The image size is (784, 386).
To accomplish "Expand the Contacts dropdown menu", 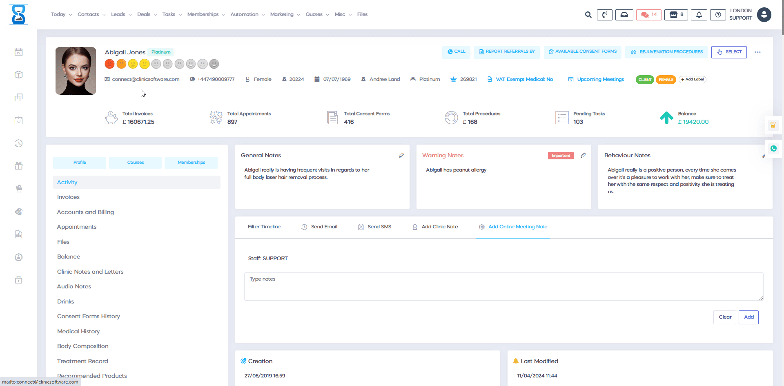I will pyautogui.click(x=91, y=14).
